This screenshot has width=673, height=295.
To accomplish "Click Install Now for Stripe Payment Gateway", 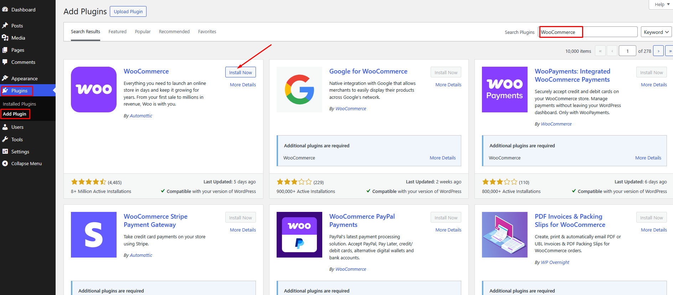I will (241, 218).
